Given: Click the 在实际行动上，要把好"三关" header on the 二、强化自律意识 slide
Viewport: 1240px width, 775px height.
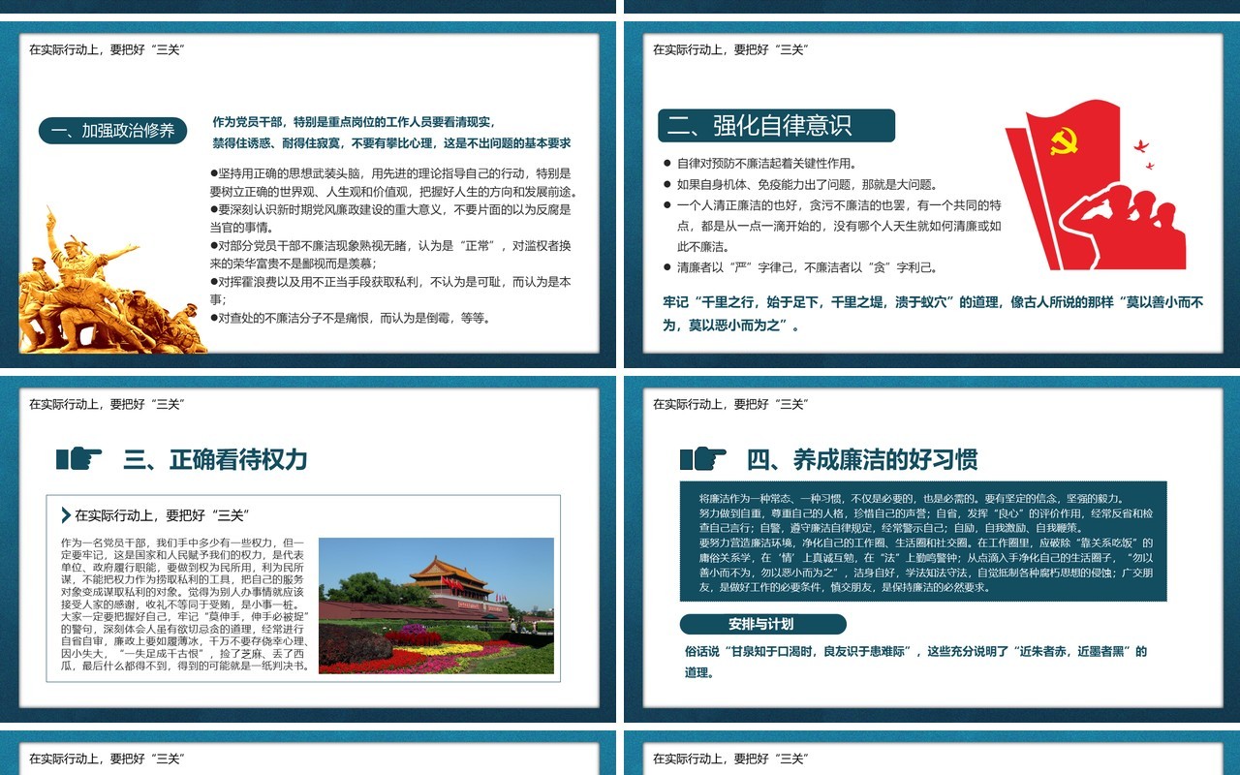Looking at the screenshot, I should tap(730, 49).
